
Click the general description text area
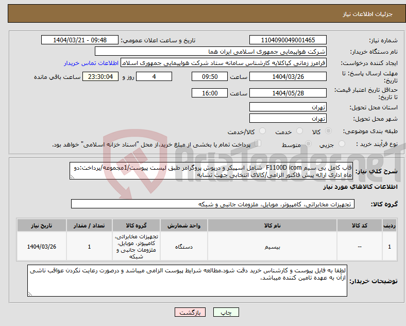click(211, 171)
